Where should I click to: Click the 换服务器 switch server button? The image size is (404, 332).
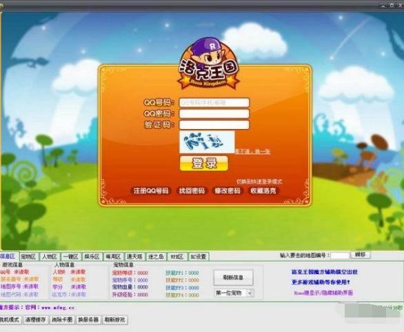pyautogui.click(x=88, y=320)
